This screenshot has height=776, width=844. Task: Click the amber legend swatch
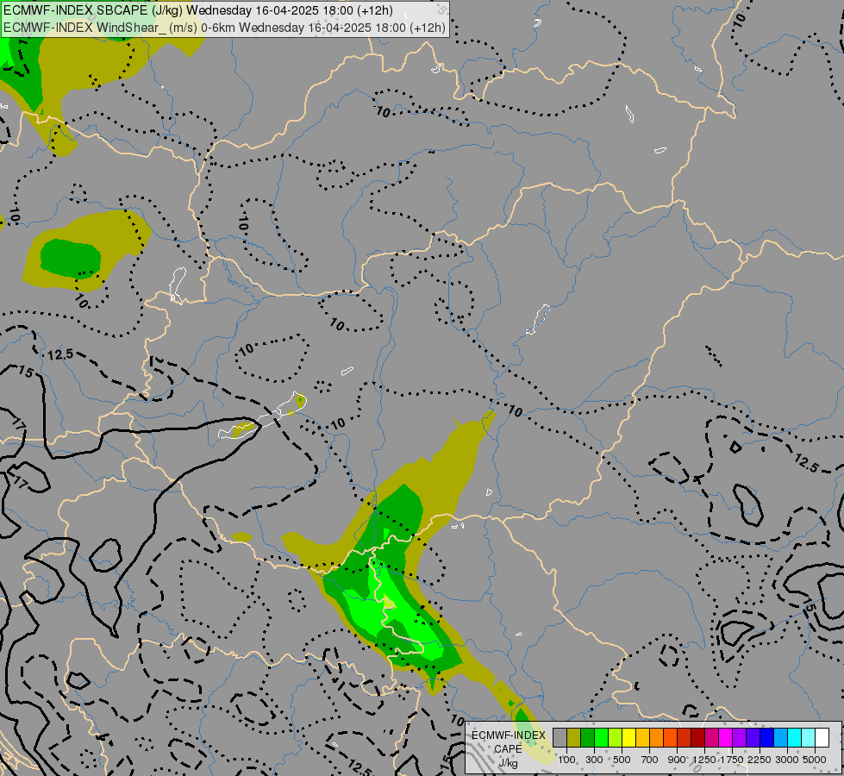pyautogui.click(x=642, y=737)
